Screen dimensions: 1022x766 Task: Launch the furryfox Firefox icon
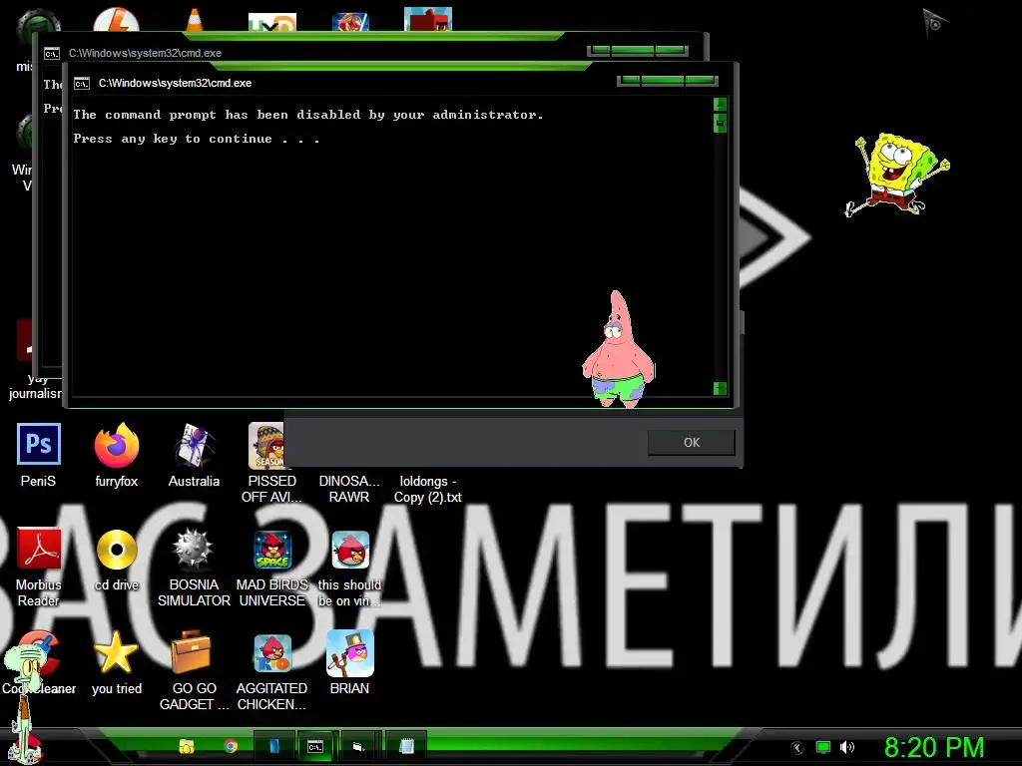[117, 446]
